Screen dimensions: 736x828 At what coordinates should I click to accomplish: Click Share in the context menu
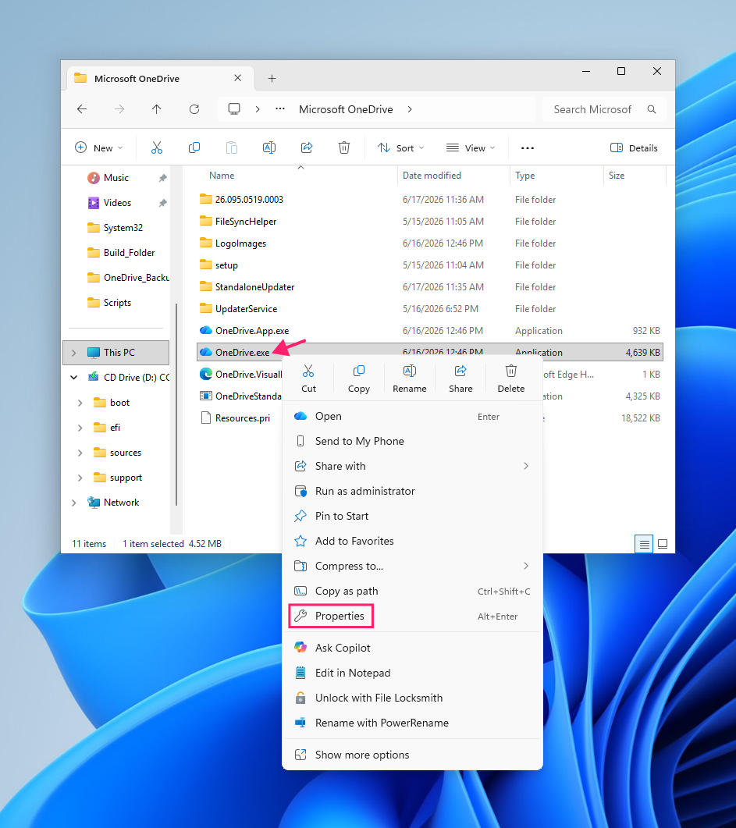tap(460, 378)
